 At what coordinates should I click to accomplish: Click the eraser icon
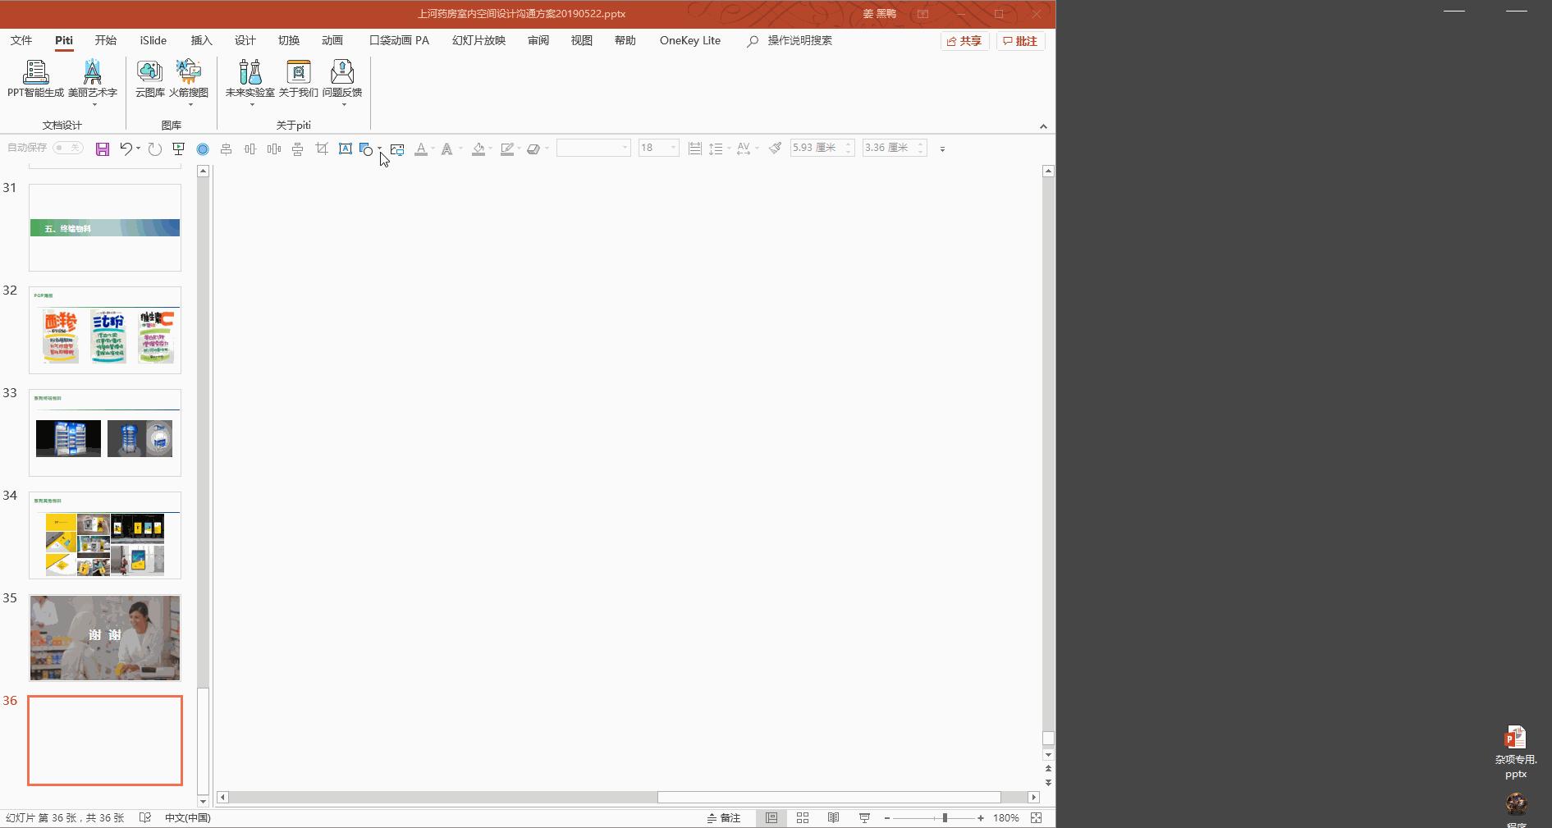pos(533,149)
